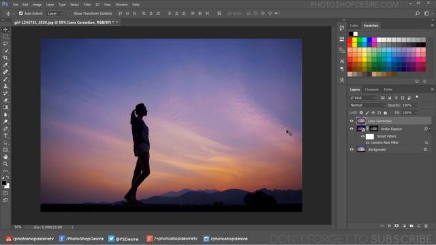
Task: Select the Lasso tool
Action: coord(5,44)
